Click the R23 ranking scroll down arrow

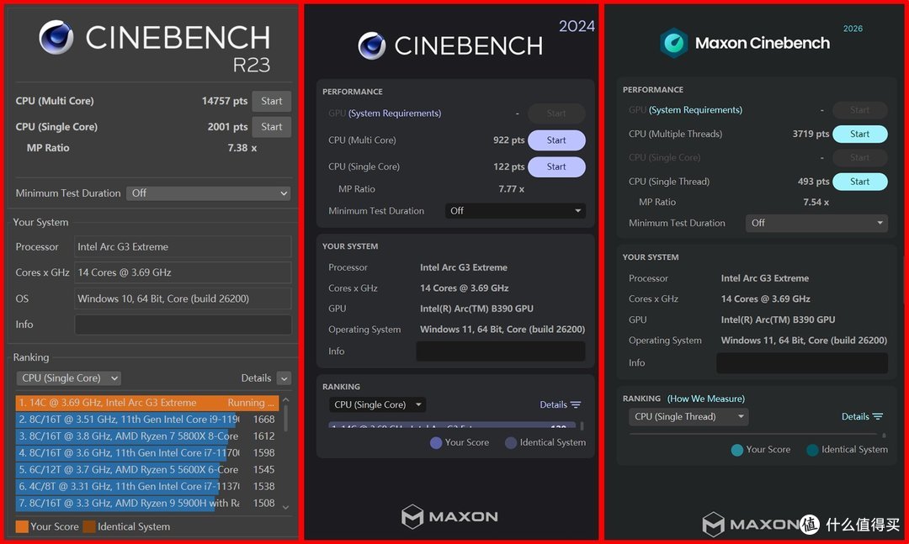coord(286,507)
